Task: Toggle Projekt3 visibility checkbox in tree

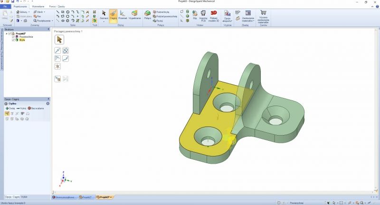Action: [x=9, y=33]
